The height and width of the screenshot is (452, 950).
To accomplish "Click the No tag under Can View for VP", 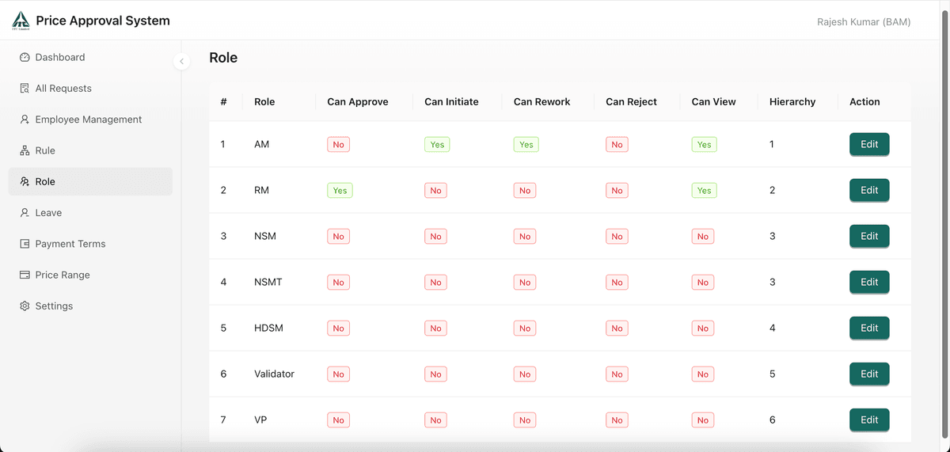I will tap(703, 420).
